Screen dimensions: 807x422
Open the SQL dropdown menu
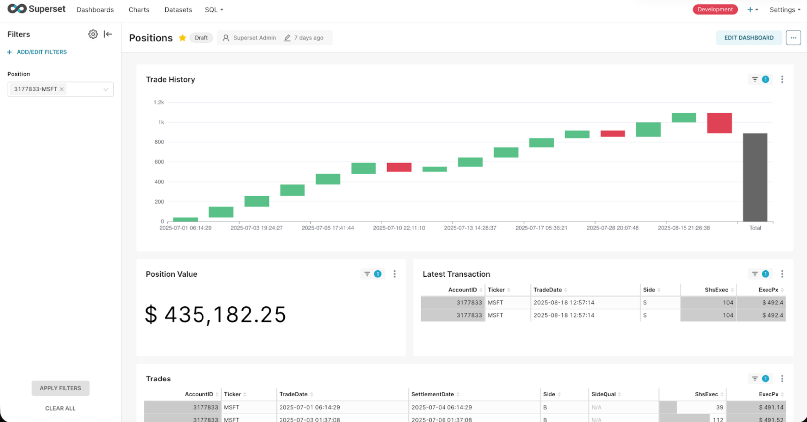click(214, 10)
